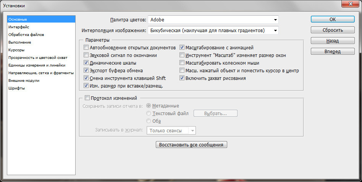The width and height of the screenshot is (362, 182).
Task: Uncheck Динамические шкалы checkbox
Action: (x=86, y=63)
